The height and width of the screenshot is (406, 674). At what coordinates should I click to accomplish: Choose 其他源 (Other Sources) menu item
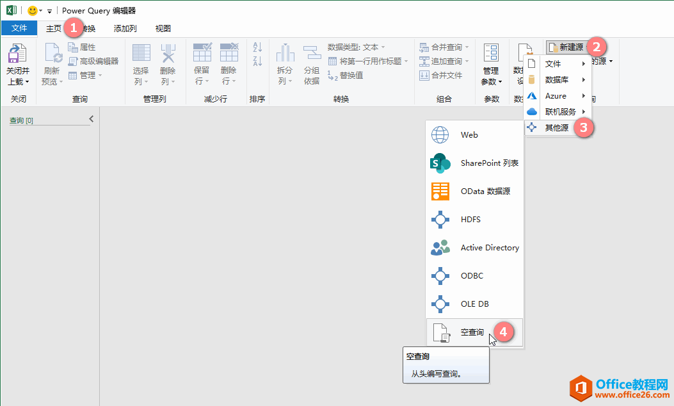pos(558,127)
